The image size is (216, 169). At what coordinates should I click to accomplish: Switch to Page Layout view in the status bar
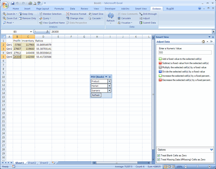pyautogui.click(x=169, y=167)
